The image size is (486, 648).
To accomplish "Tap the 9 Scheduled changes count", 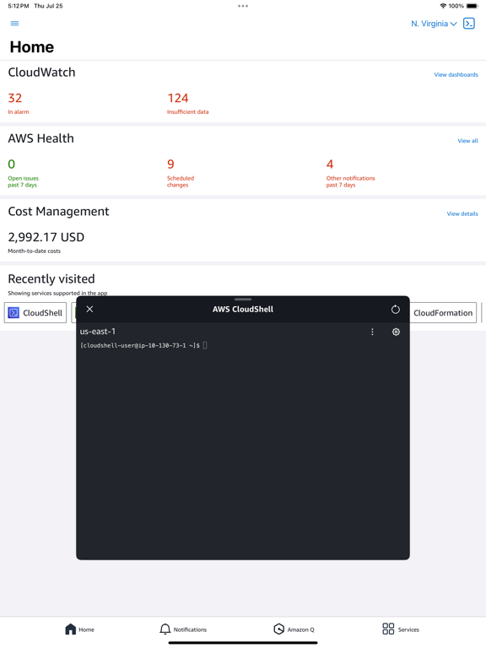I will (181, 173).
